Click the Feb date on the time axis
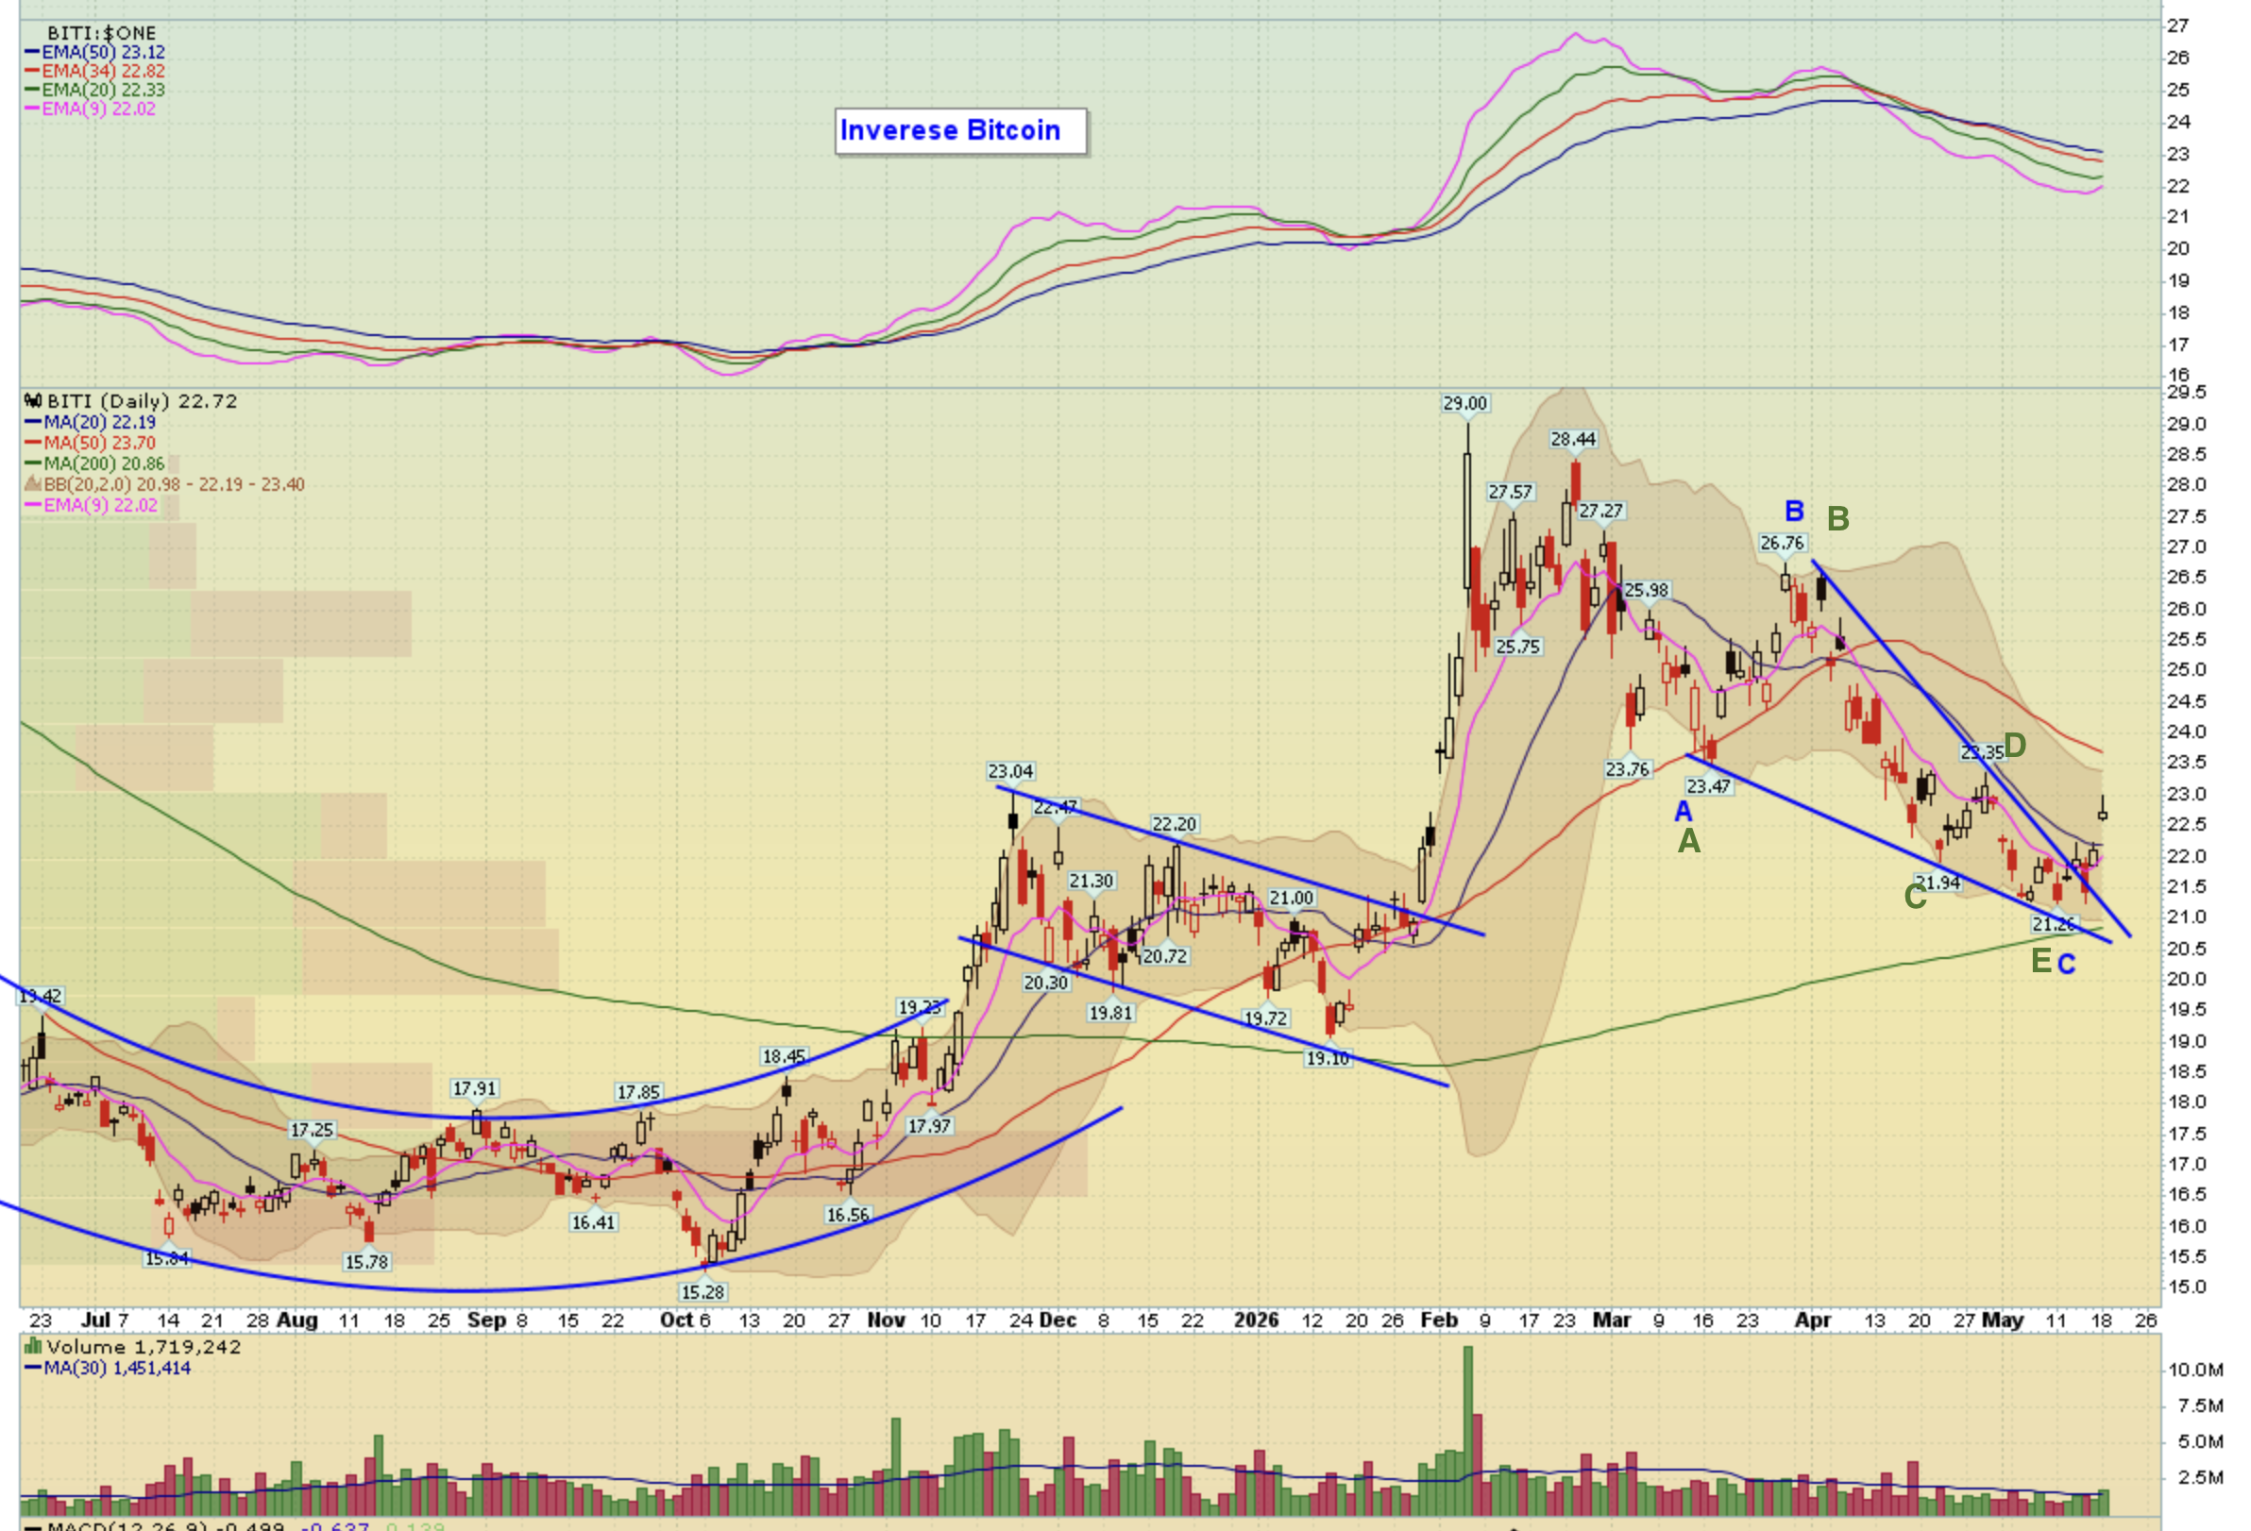Screen dimensions: 2251x1531 tap(1439, 1320)
